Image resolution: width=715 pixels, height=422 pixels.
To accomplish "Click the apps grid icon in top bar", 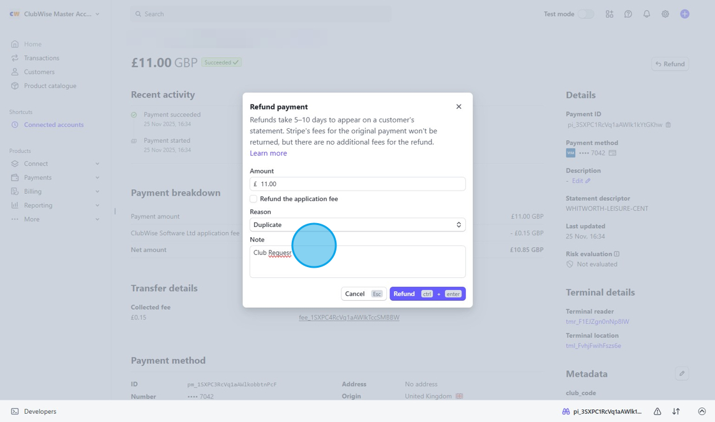I will [x=610, y=13].
